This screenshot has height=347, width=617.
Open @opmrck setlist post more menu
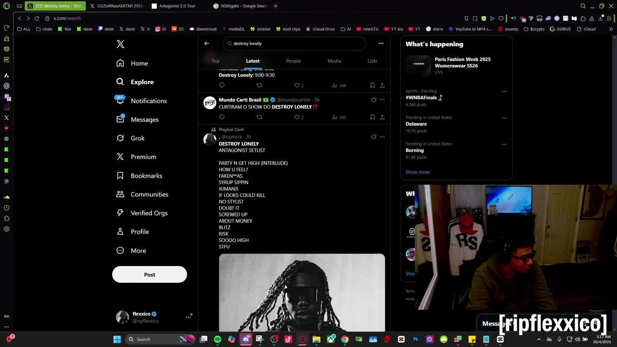click(x=382, y=137)
